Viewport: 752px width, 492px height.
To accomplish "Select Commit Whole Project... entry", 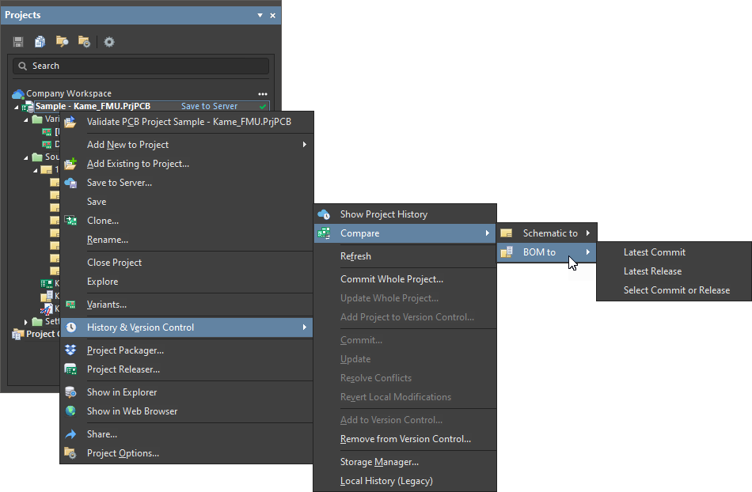I will (x=391, y=279).
